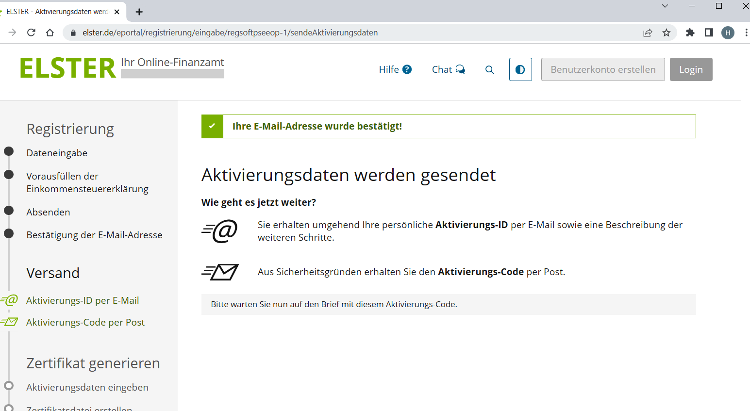Select the Hilfe menu item
Image resolution: width=750 pixels, height=411 pixels.
[388, 69]
